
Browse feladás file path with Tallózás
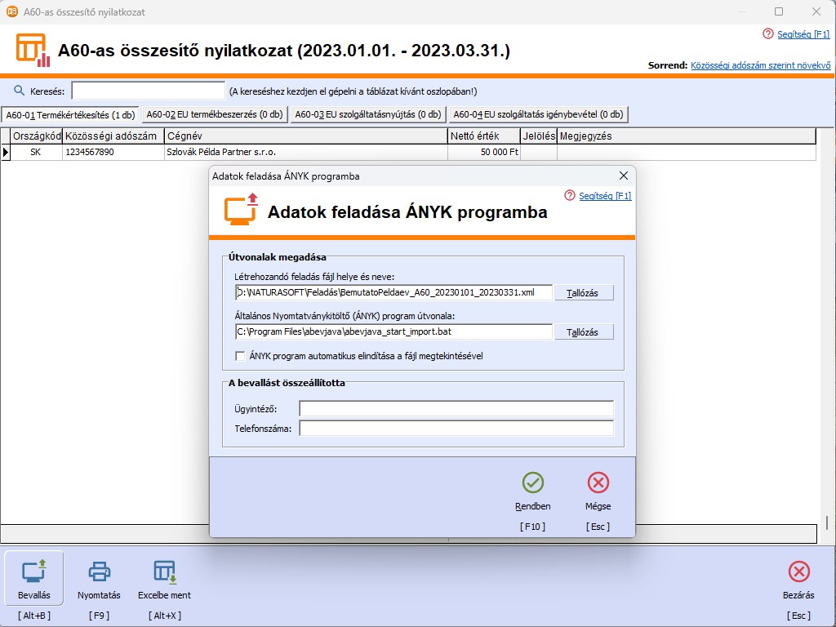click(x=584, y=292)
